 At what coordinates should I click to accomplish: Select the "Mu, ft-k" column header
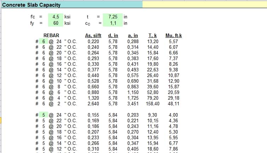[x=173, y=35]
